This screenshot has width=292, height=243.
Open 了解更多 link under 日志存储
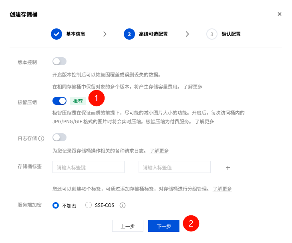point(159,151)
